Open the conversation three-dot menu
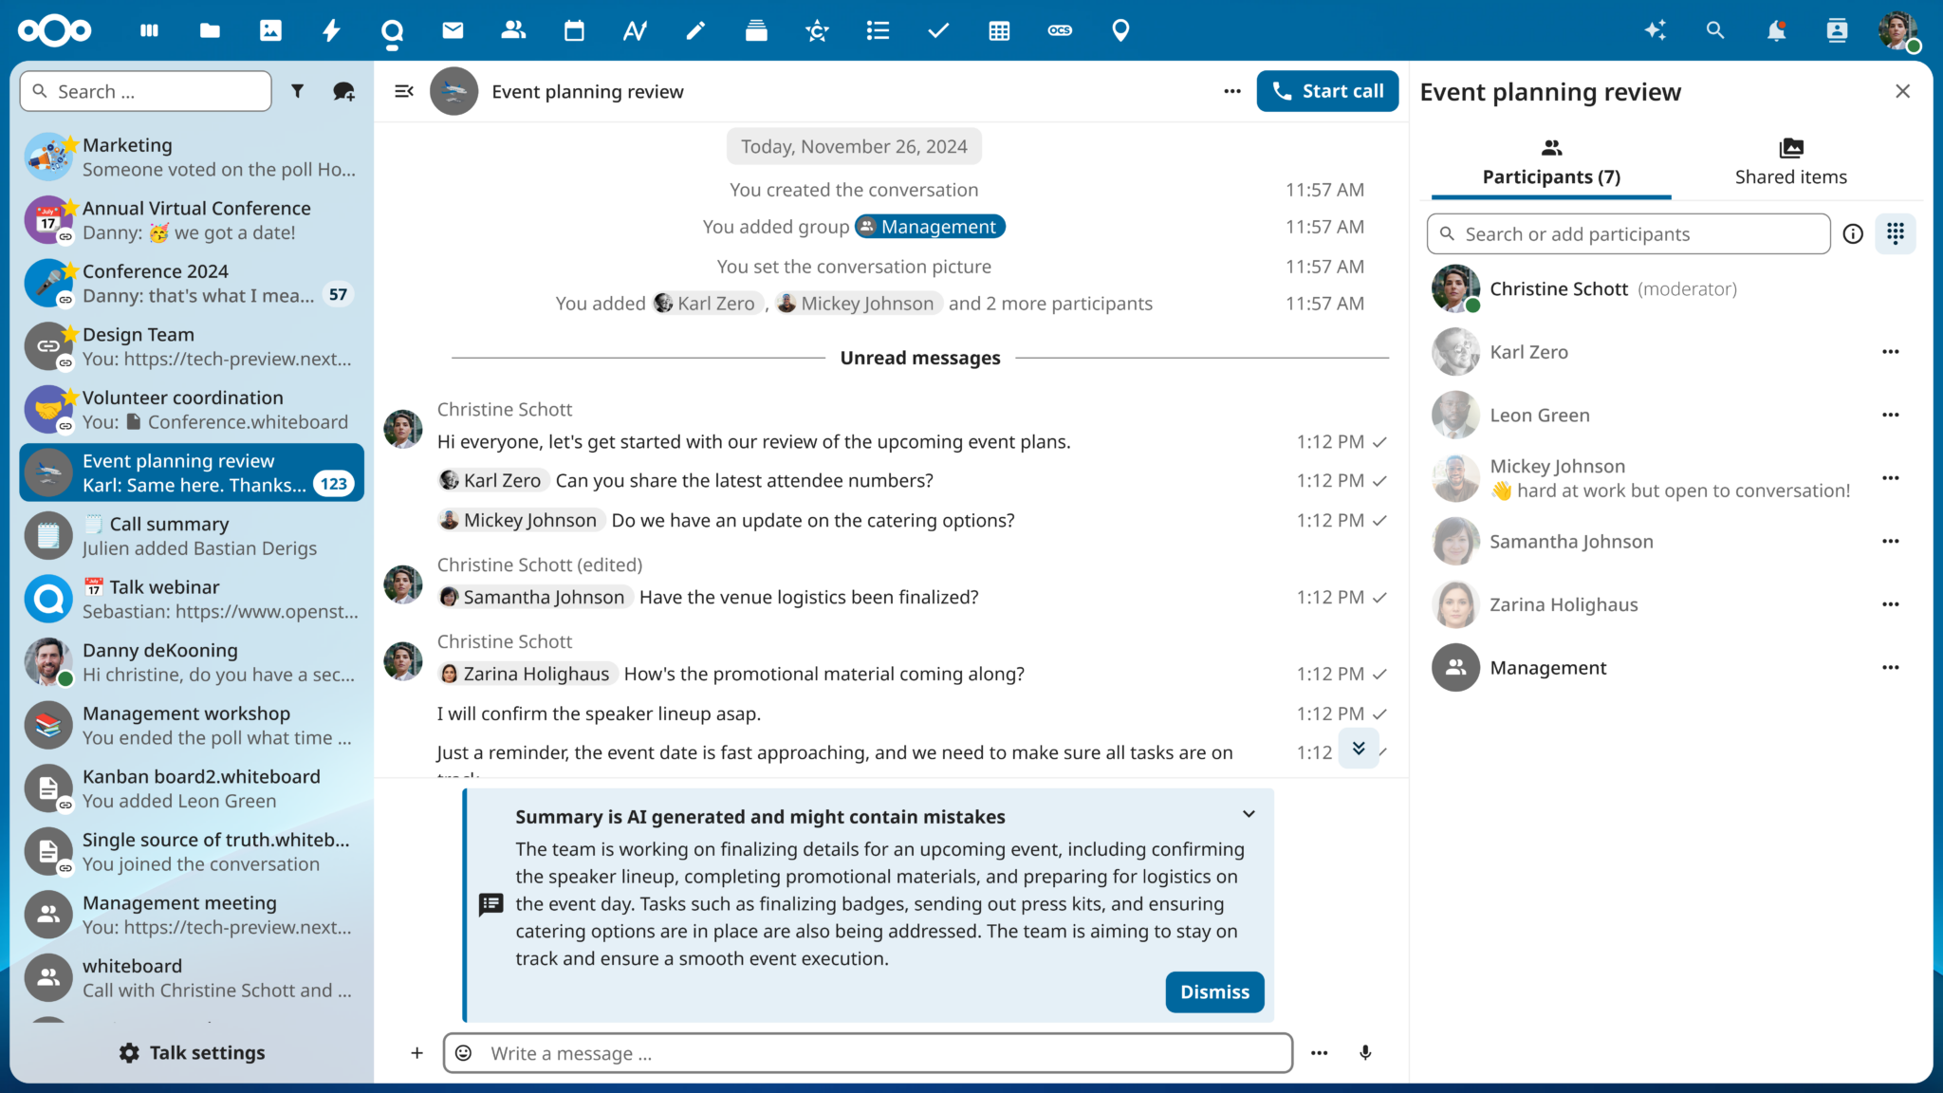The height and width of the screenshot is (1093, 1943). 1231,91
